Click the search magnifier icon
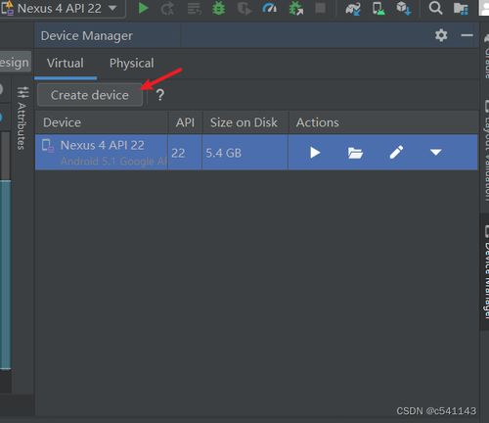489x423 pixels. click(435, 8)
